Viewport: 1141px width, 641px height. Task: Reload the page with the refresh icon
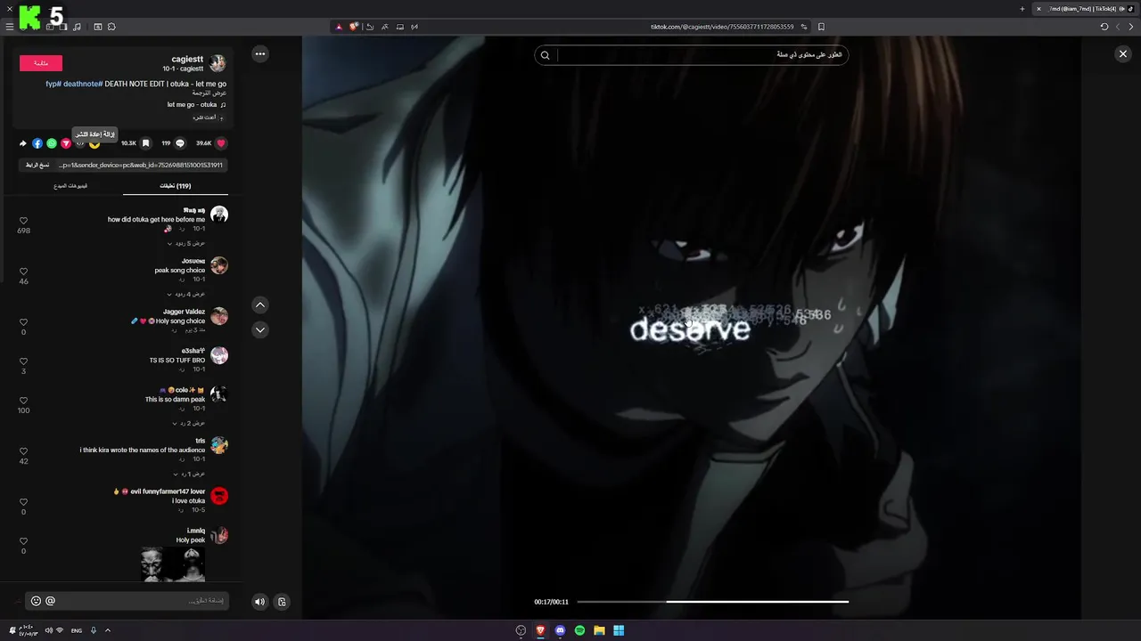1104,27
